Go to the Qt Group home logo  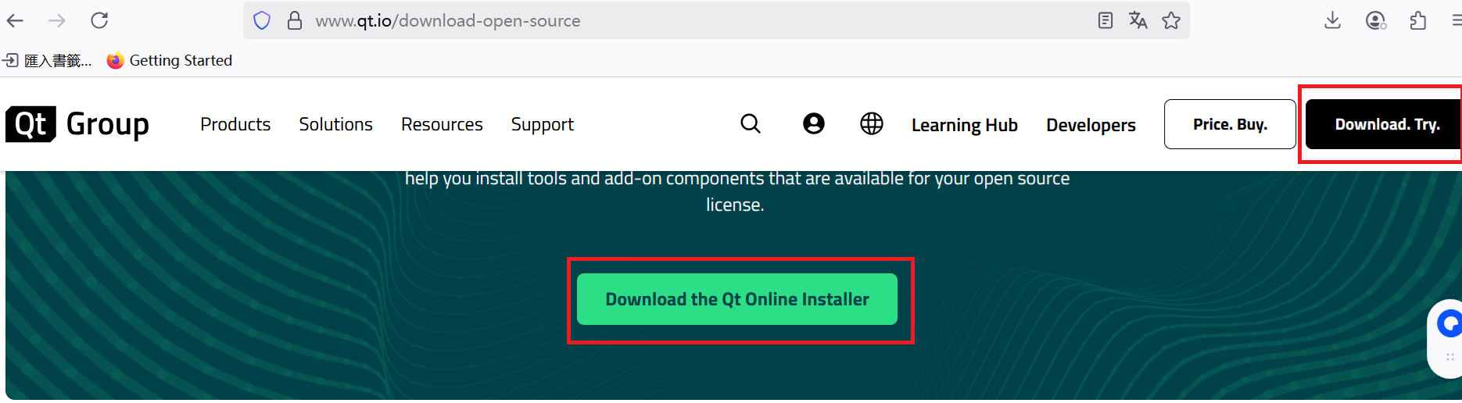click(77, 124)
